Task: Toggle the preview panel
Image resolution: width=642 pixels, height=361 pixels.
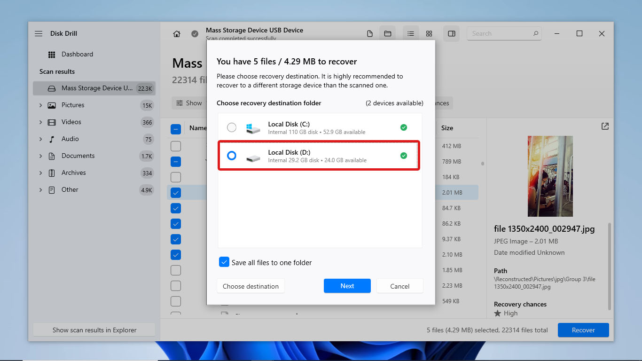Action: (x=451, y=33)
